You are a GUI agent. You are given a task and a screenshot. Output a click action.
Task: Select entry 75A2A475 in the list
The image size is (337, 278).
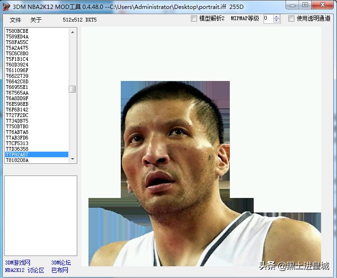(x=37, y=48)
